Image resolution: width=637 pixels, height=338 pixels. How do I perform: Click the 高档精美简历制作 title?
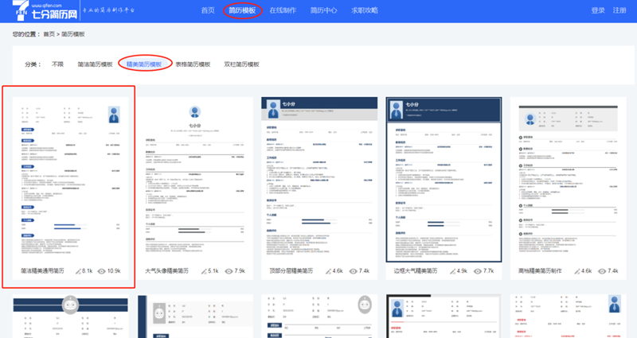[x=540, y=270]
